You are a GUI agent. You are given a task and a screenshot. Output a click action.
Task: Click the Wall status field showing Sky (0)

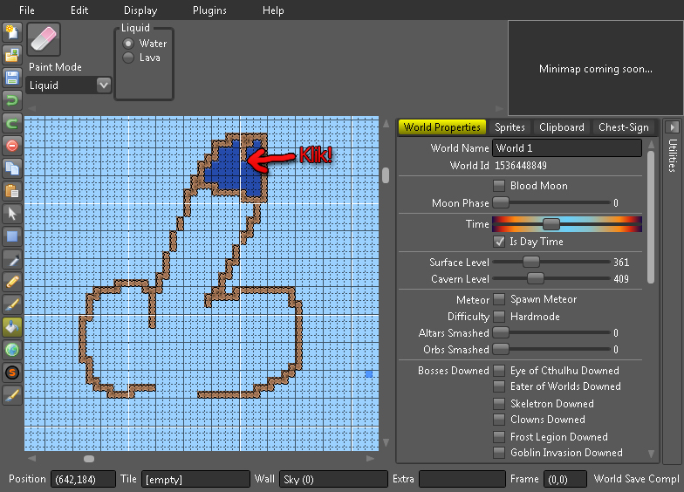tap(333, 479)
